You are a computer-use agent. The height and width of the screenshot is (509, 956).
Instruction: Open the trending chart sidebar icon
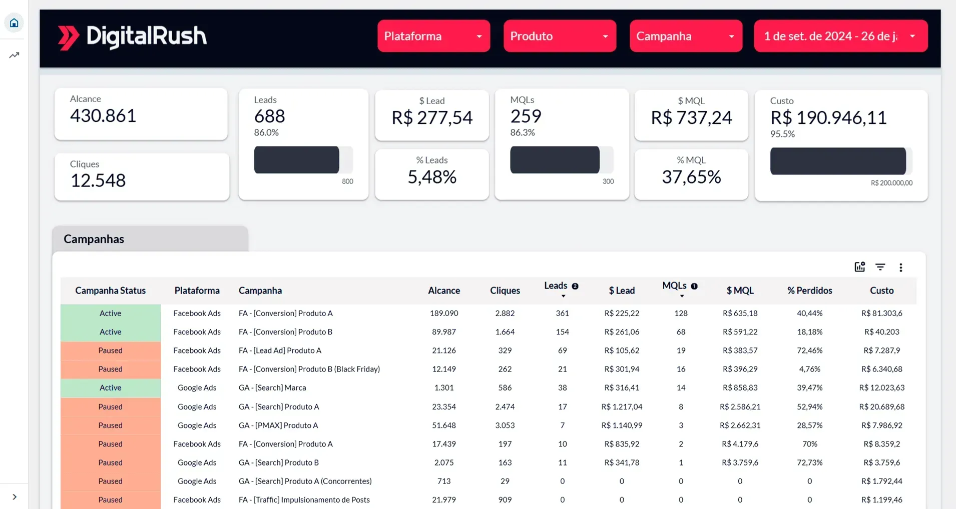click(14, 55)
